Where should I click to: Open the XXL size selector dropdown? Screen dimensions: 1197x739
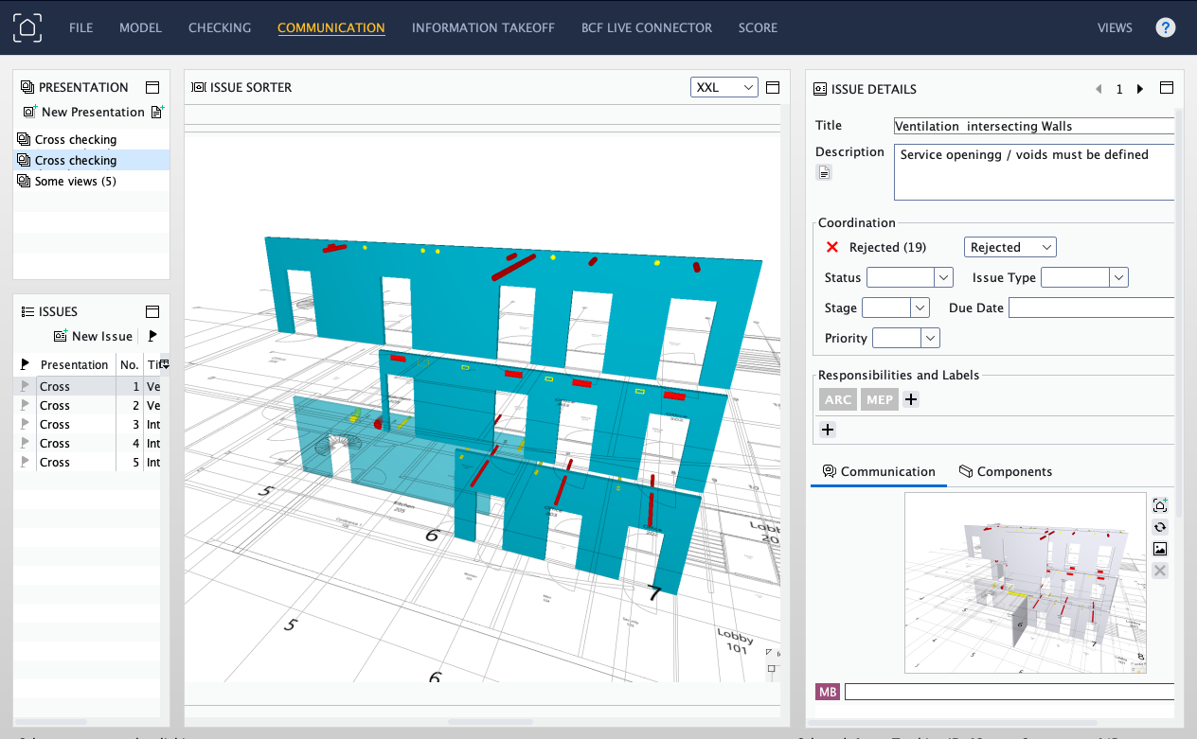click(724, 86)
